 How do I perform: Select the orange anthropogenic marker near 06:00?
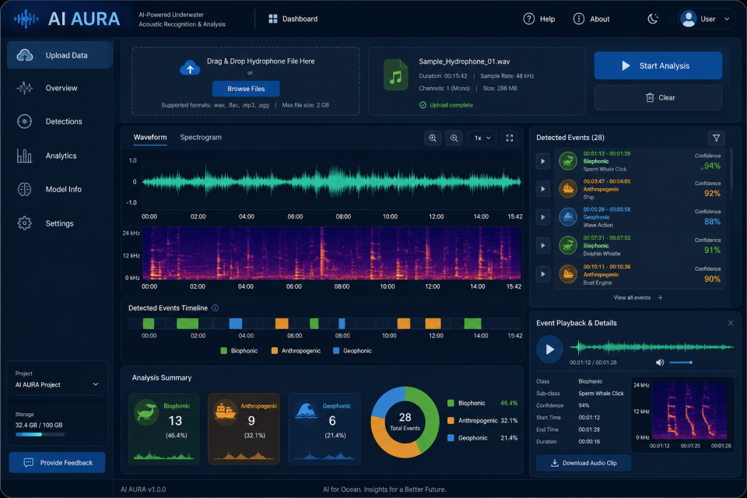tap(282, 324)
